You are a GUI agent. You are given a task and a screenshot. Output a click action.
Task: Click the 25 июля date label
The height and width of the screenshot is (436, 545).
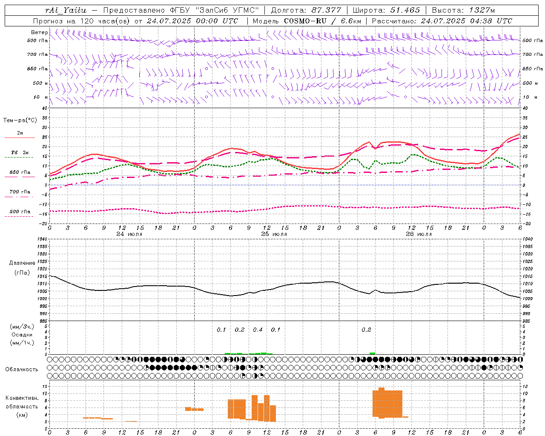274,234
